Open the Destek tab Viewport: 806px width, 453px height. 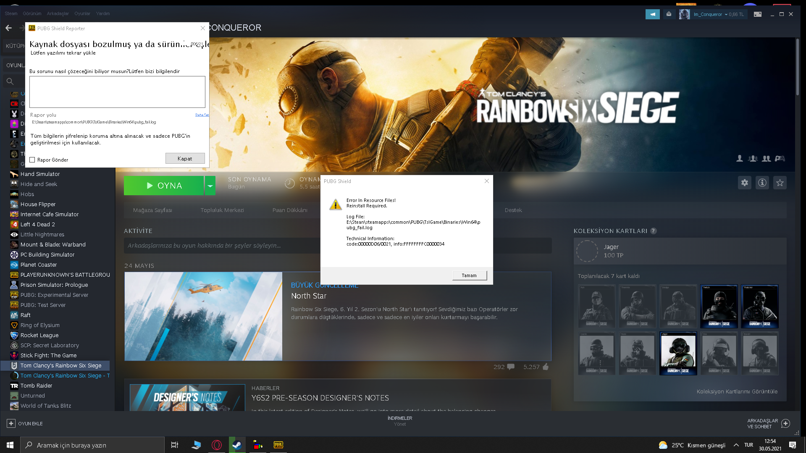[x=513, y=210]
